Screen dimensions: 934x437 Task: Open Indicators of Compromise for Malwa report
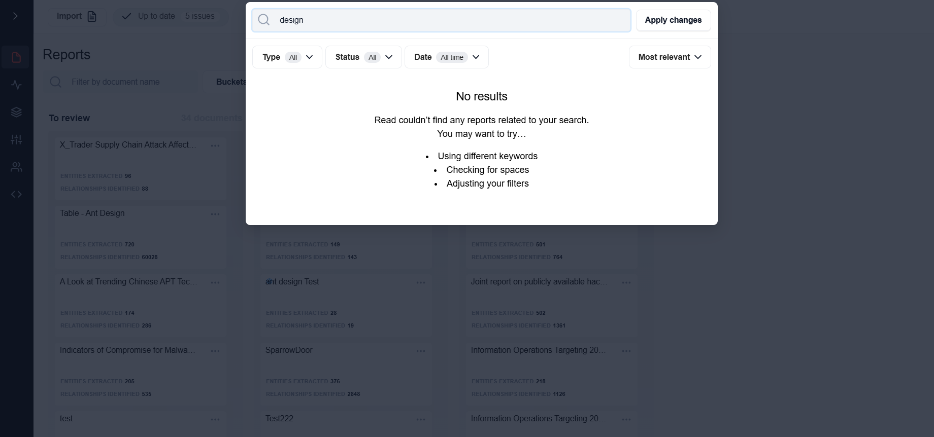[127, 350]
